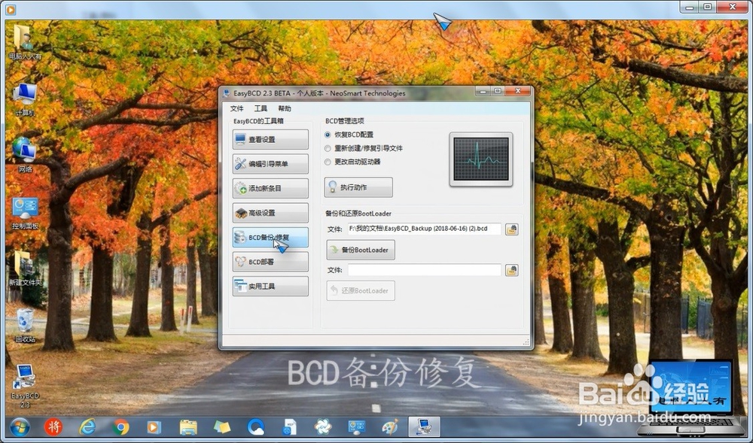The height and width of the screenshot is (443, 753).
Task: Launch Internet Explorer from the taskbar
Action: 87,426
